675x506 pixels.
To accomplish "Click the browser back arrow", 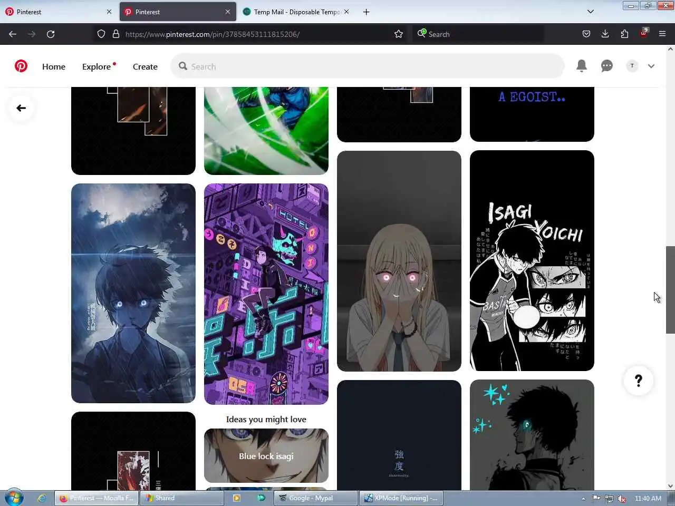I will pos(13,34).
